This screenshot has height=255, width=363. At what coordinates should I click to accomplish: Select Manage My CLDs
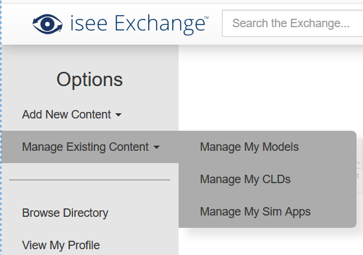245,179
